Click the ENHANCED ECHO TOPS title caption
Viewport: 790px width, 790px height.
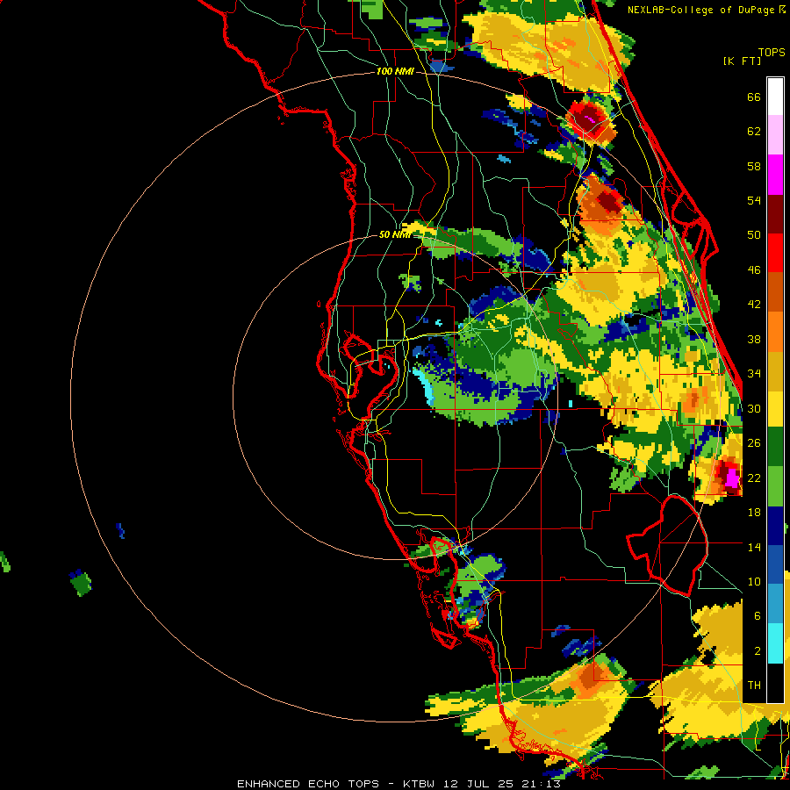pyautogui.click(x=399, y=784)
